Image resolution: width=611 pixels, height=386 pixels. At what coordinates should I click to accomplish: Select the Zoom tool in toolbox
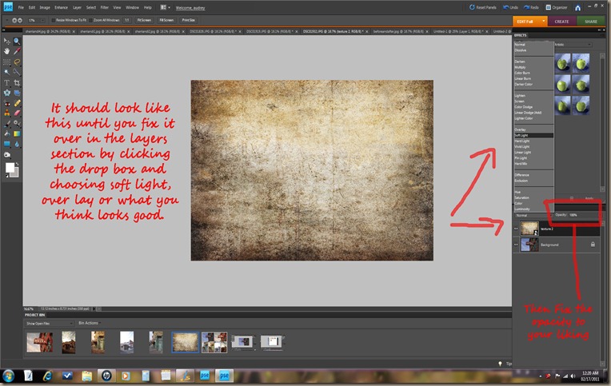18,41
